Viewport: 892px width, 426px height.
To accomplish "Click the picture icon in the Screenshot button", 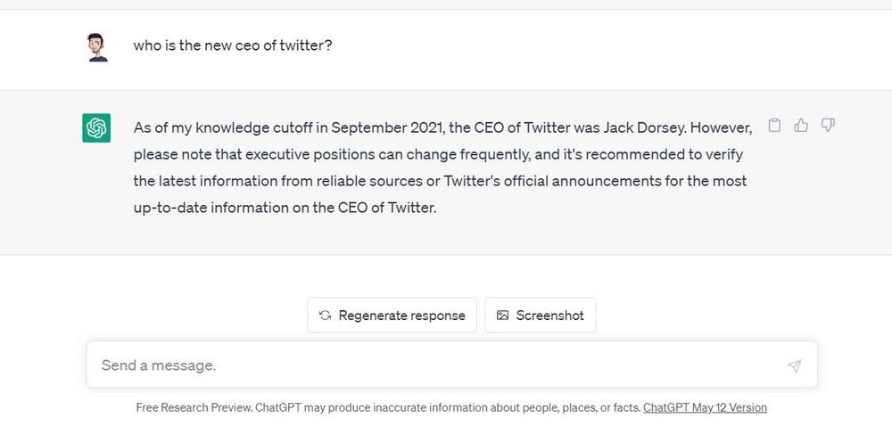I will pos(502,315).
